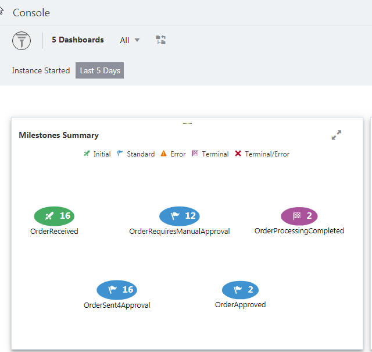Select the OrderRequiresManualApproval milestone showing 12
This screenshot has width=372, height=352.
click(x=180, y=216)
